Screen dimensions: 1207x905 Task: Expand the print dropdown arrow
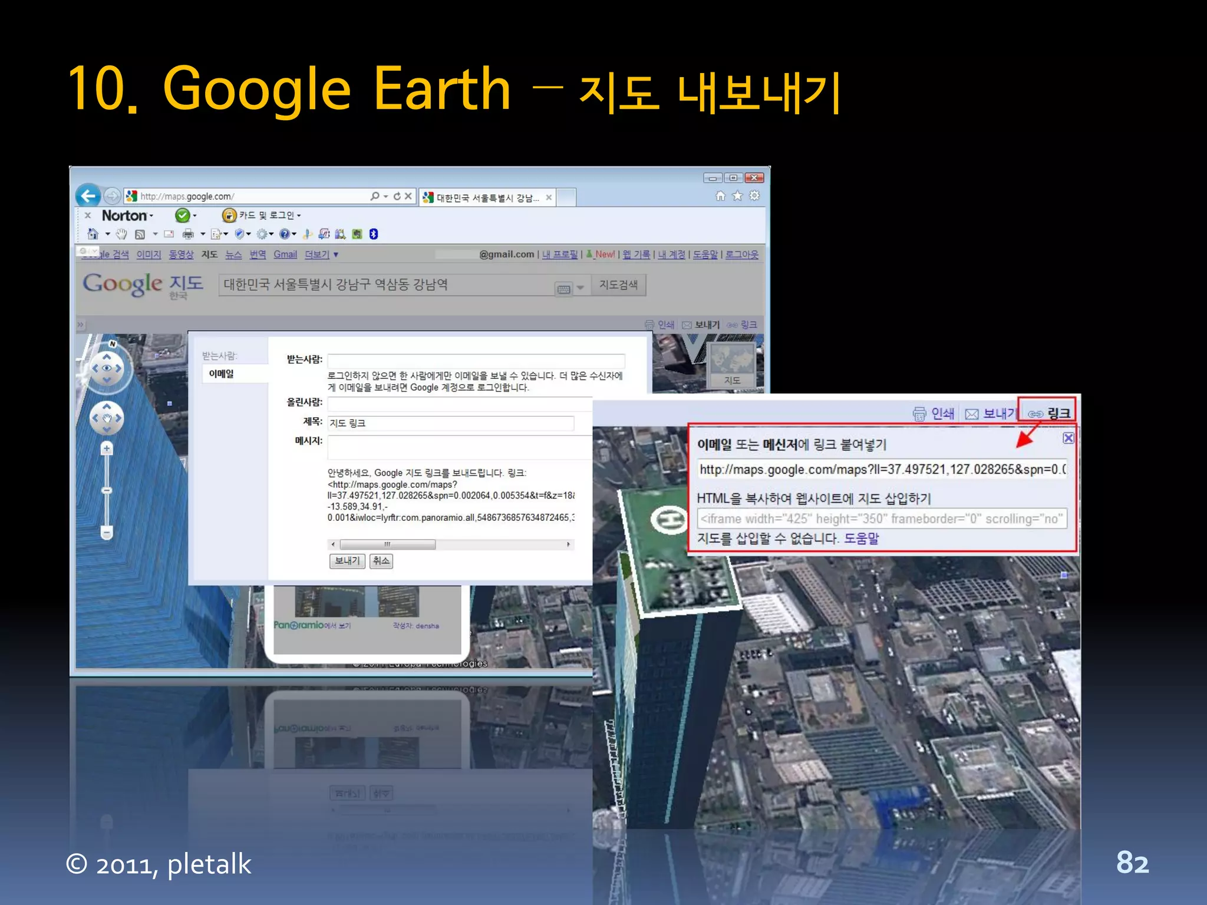click(x=203, y=234)
